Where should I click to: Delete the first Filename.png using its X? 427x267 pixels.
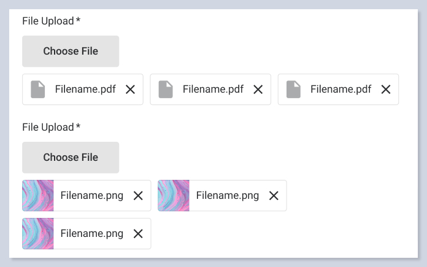pos(138,196)
